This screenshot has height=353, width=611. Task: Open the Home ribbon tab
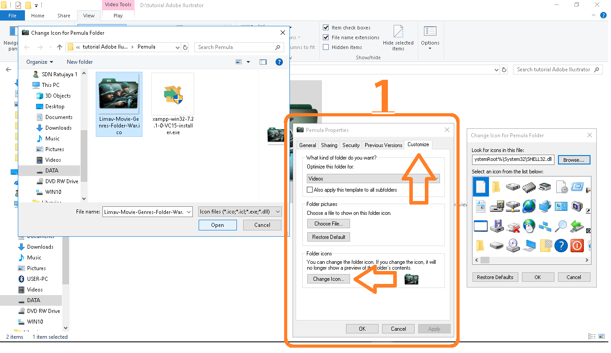click(x=38, y=16)
